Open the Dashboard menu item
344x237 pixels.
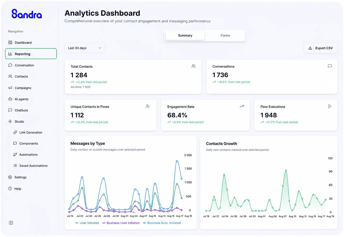[31, 42]
